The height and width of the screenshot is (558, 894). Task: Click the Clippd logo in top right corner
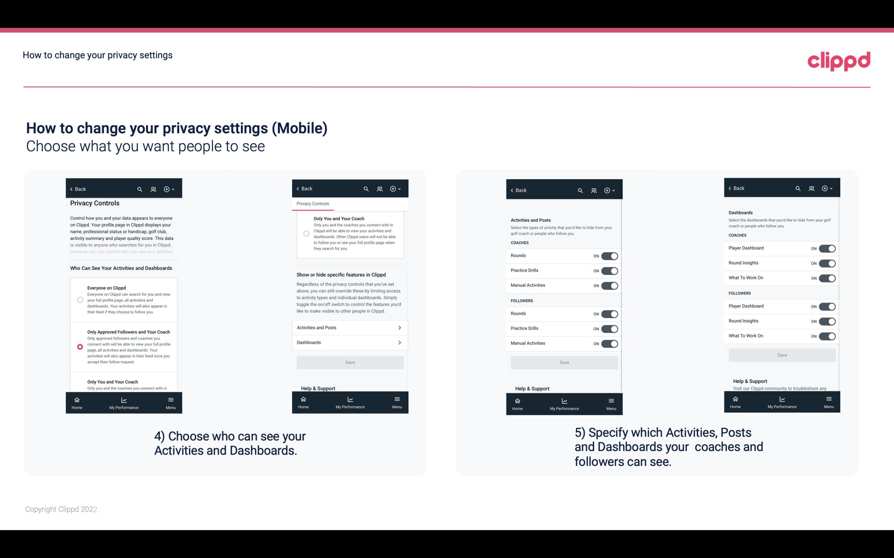(839, 60)
